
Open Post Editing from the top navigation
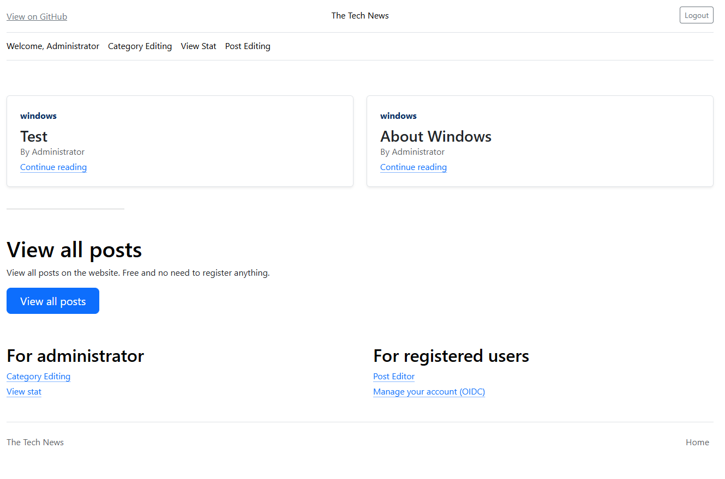pos(248,46)
